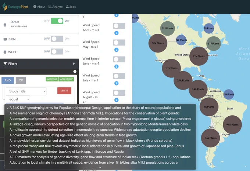
Task: Open the Jobs menu item
Action: (x=71, y=7)
